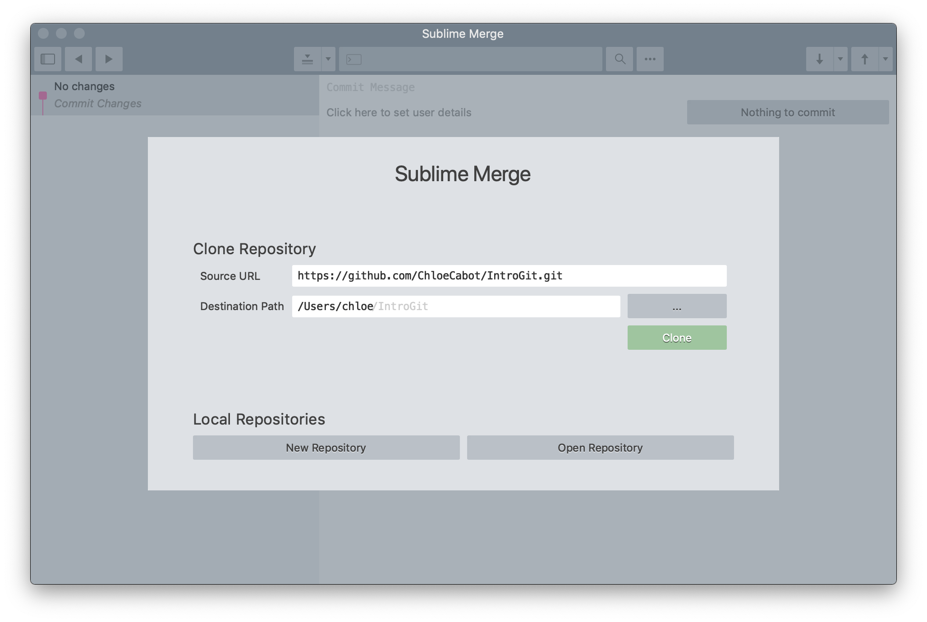This screenshot has height=622, width=927.
Task: Click the stash changes icon
Action: coord(307,59)
